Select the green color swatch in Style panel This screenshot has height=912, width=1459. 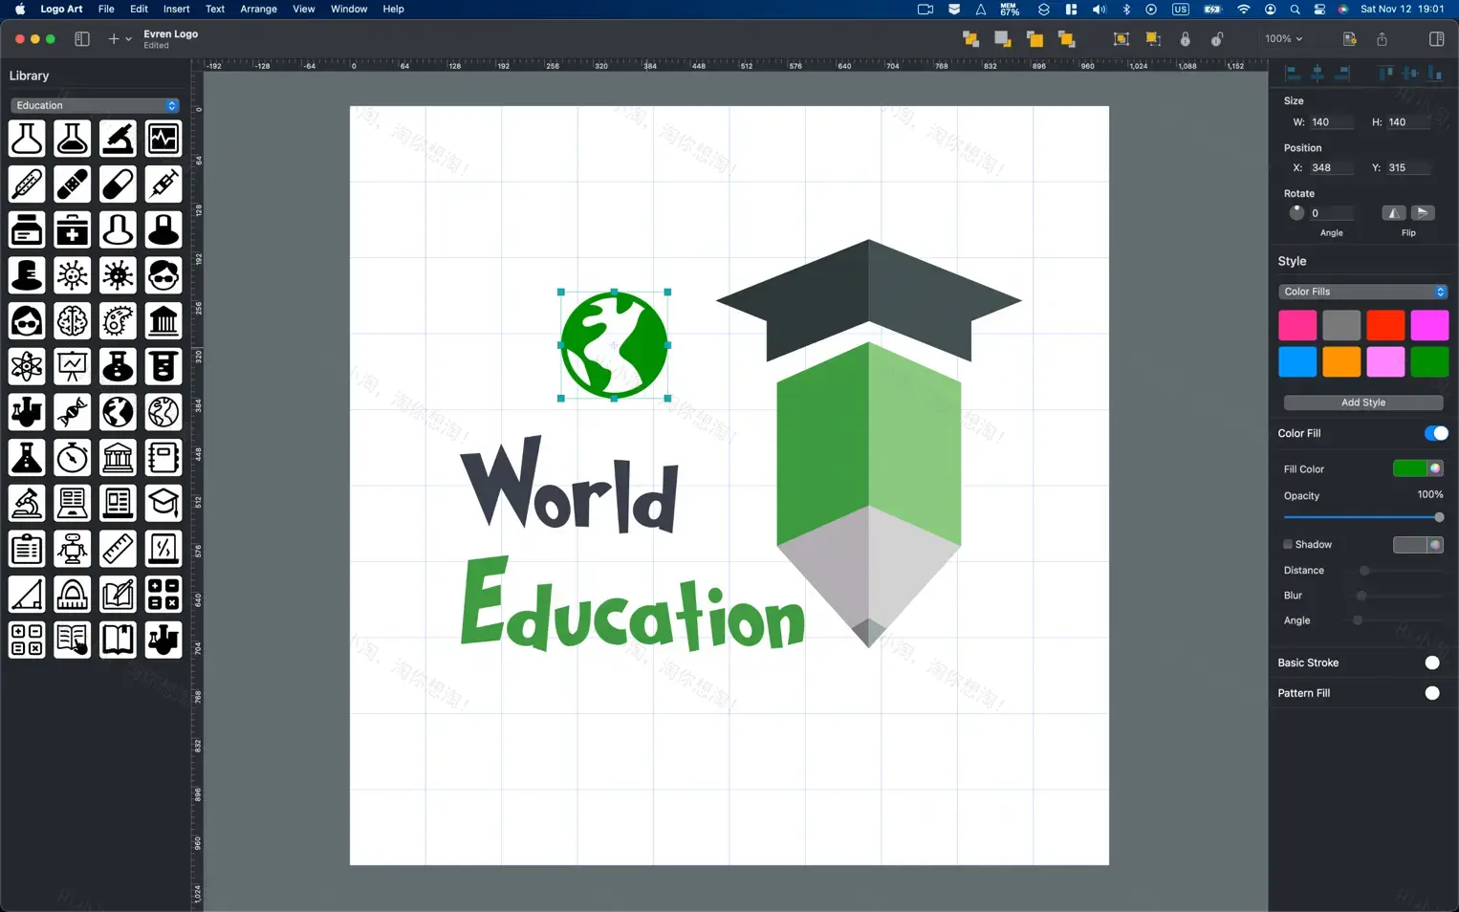click(x=1430, y=362)
